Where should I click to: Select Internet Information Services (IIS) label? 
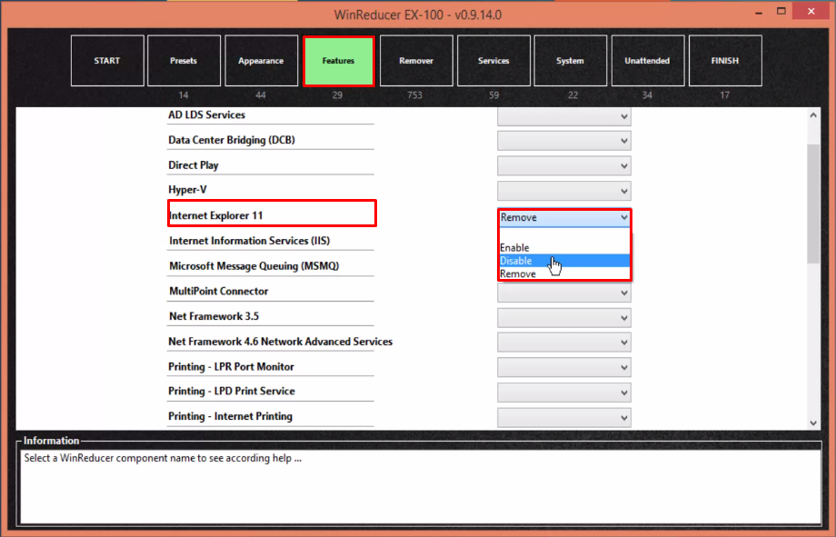(x=250, y=241)
